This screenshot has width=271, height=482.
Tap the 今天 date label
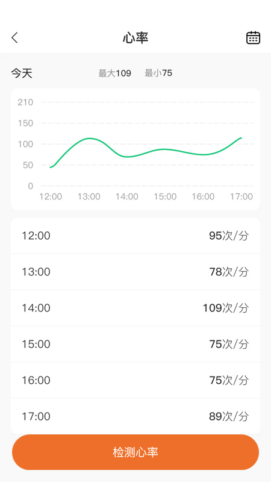tap(22, 74)
